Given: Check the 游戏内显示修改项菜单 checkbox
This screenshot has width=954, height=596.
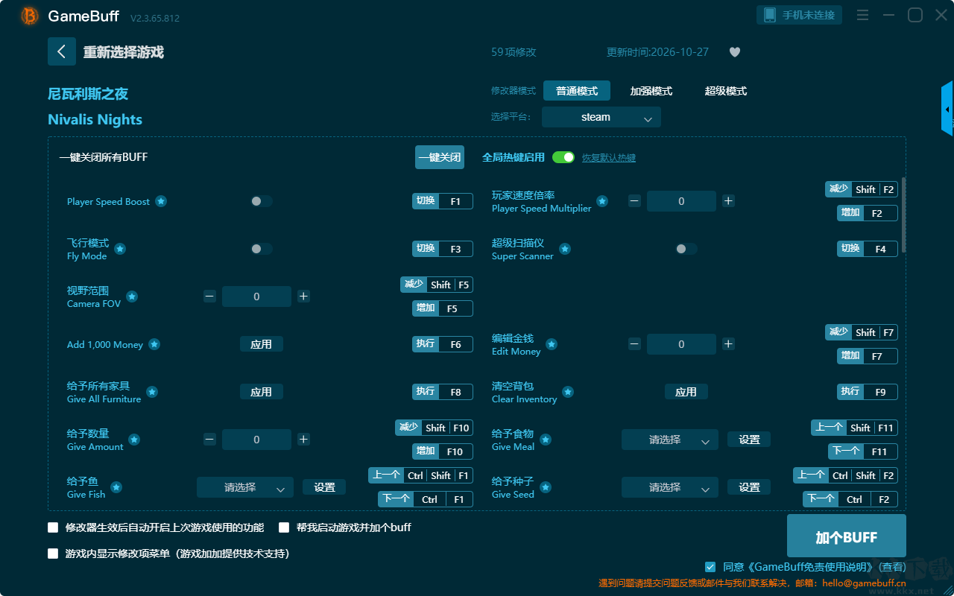Looking at the screenshot, I should click(x=53, y=554).
